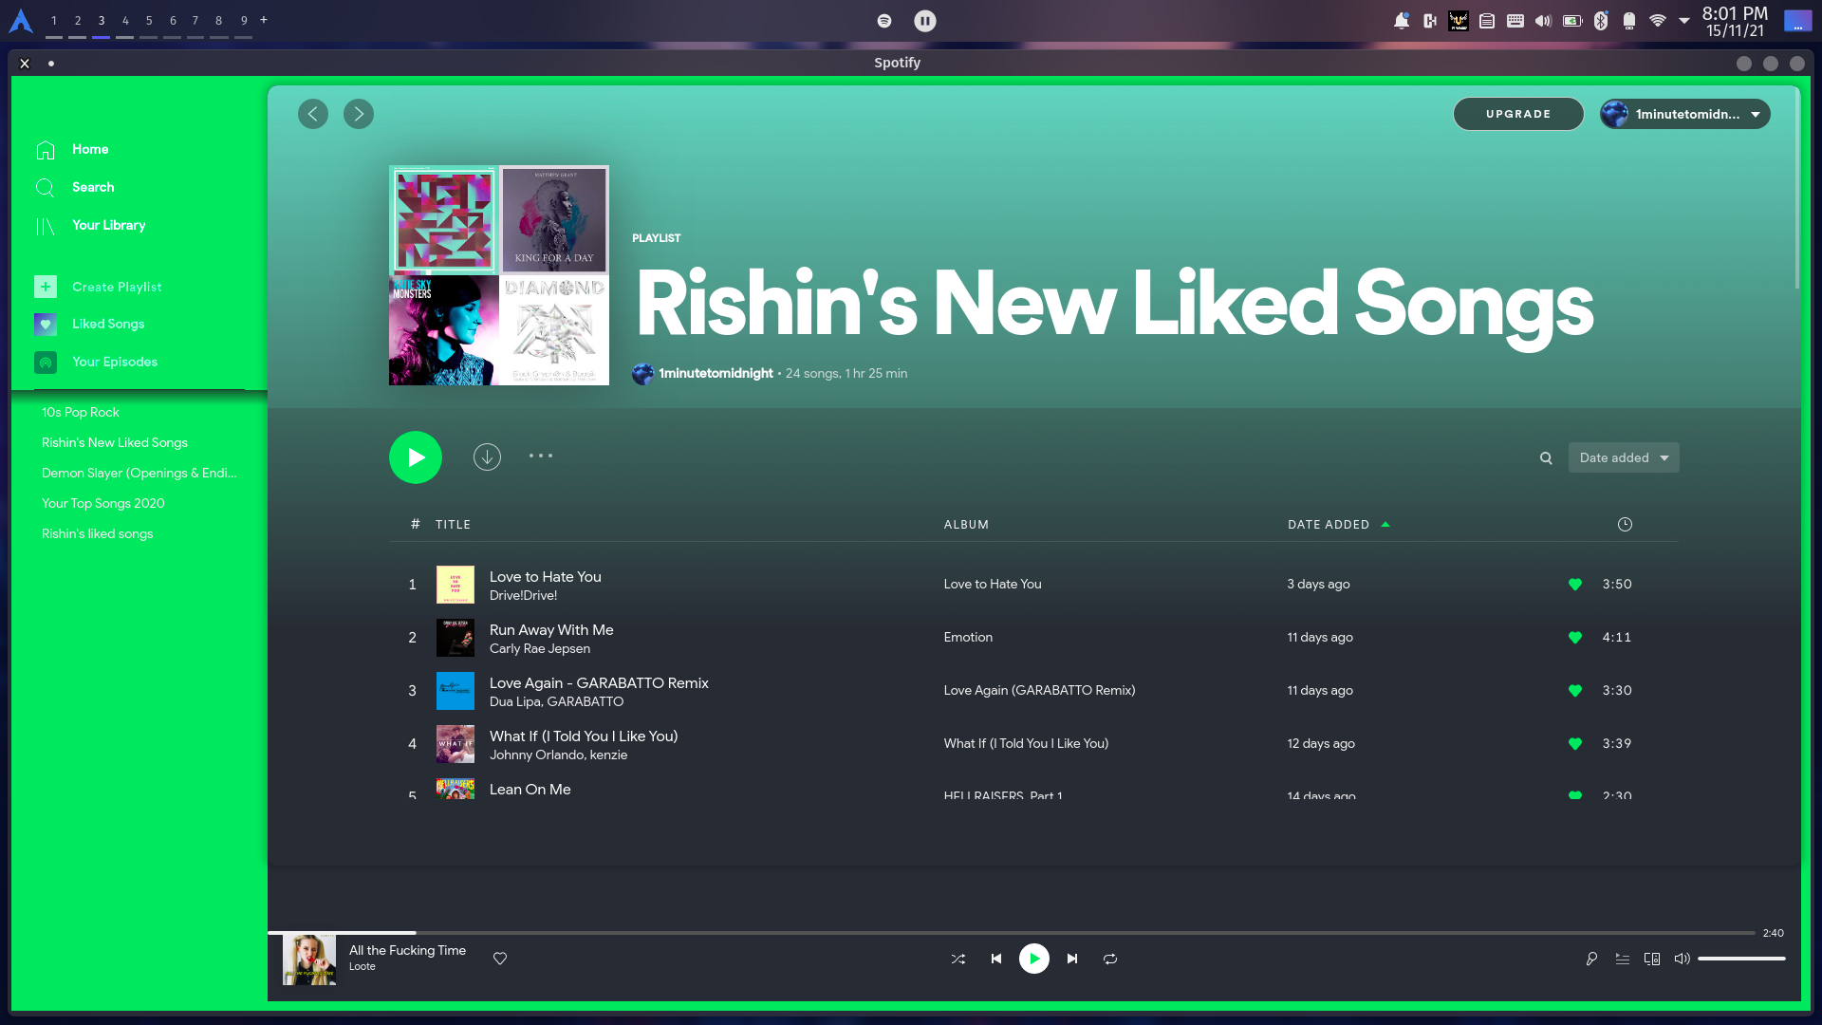Viewport: 1822px width, 1025px height.
Task: Select the Demon Slayer playlist
Action: tap(139, 473)
